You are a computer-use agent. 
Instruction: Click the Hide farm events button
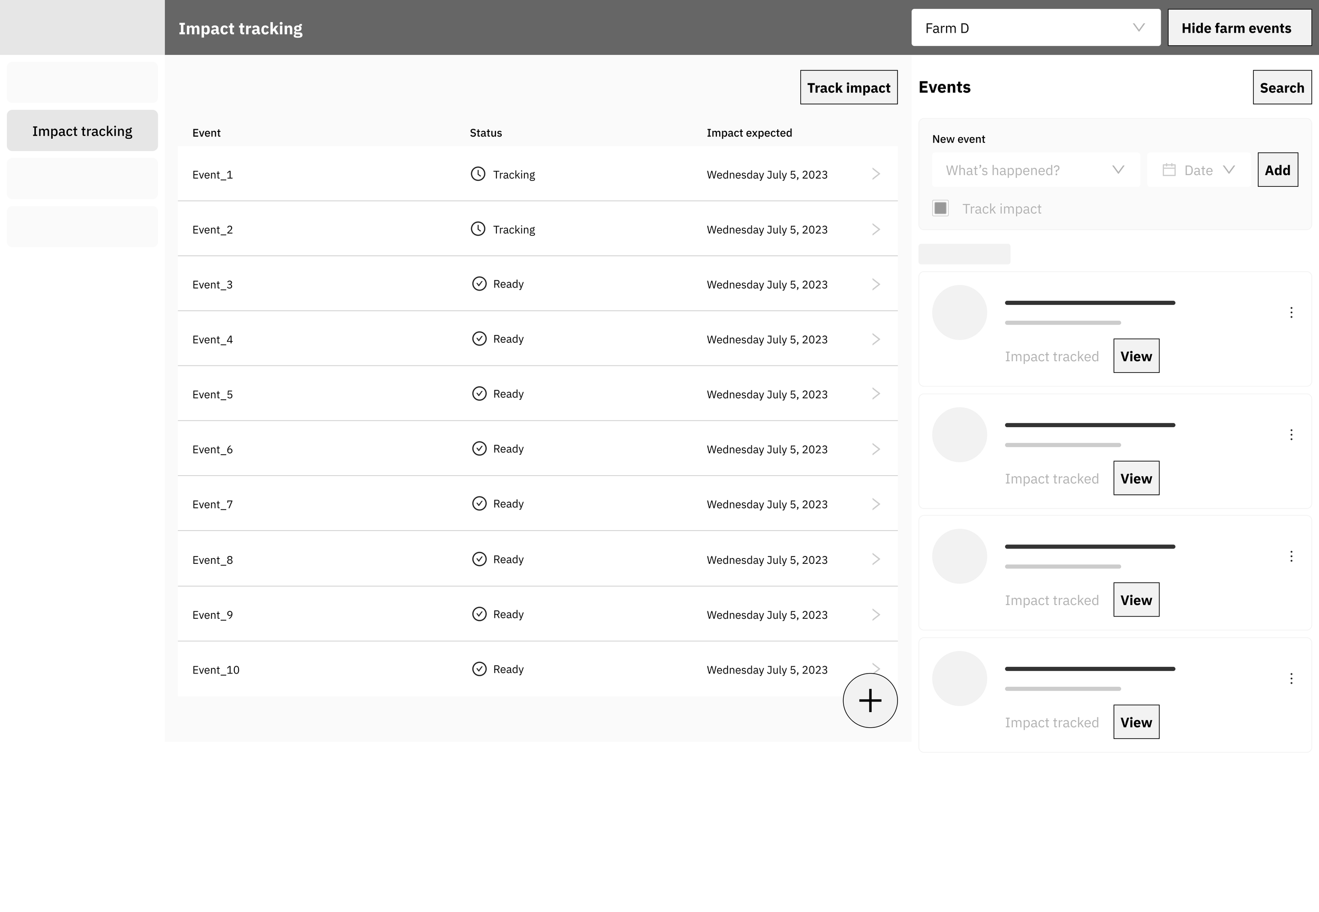tap(1239, 27)
